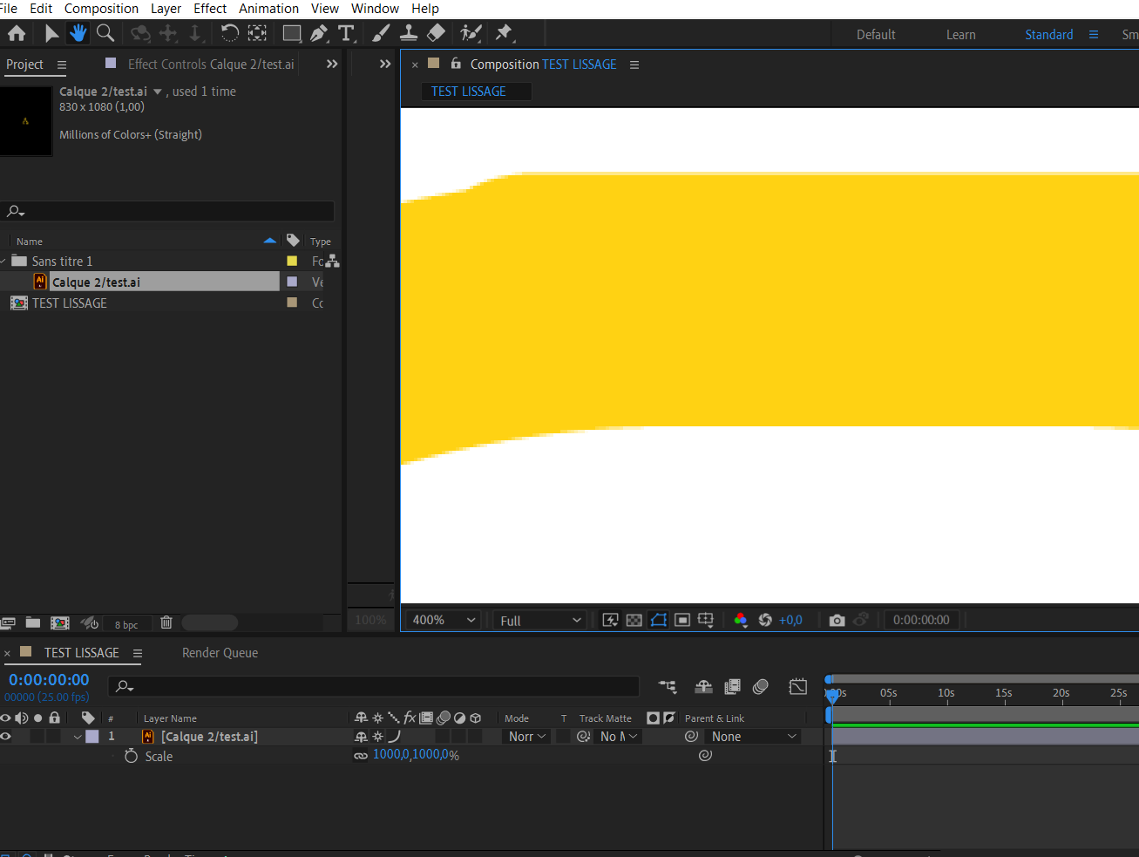Switch to Render Queue tab
Image resolution: width=1139 pixels, height=857 pixels.
pyautogui.click(x=220, y=652)
